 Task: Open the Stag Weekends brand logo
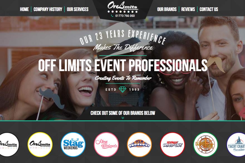tap(73, 144)
